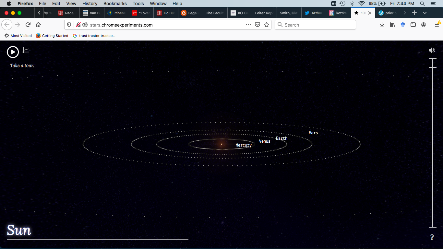This screenshot has height=249, width=443.
Task: Switch to the kottke tab
Action: click(x=339, y=13)
